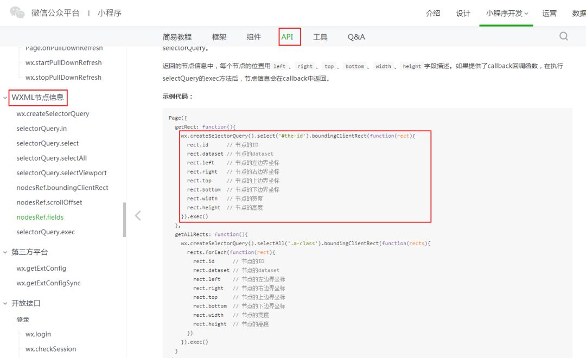Screen dimensions: 586x358
Task: Switch to the 简易教程 tab
Action: click(177, 37)
